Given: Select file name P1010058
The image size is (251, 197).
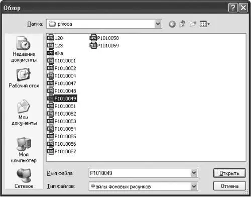Looking at the screenshot, I should point(108,38).
